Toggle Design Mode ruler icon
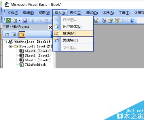This screenshot has height=120, width=144. point(96,20)
